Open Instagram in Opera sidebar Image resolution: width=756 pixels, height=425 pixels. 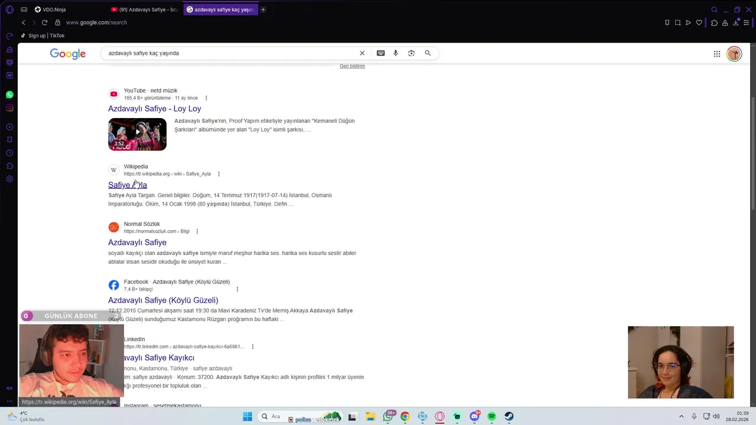pos(9,107)
